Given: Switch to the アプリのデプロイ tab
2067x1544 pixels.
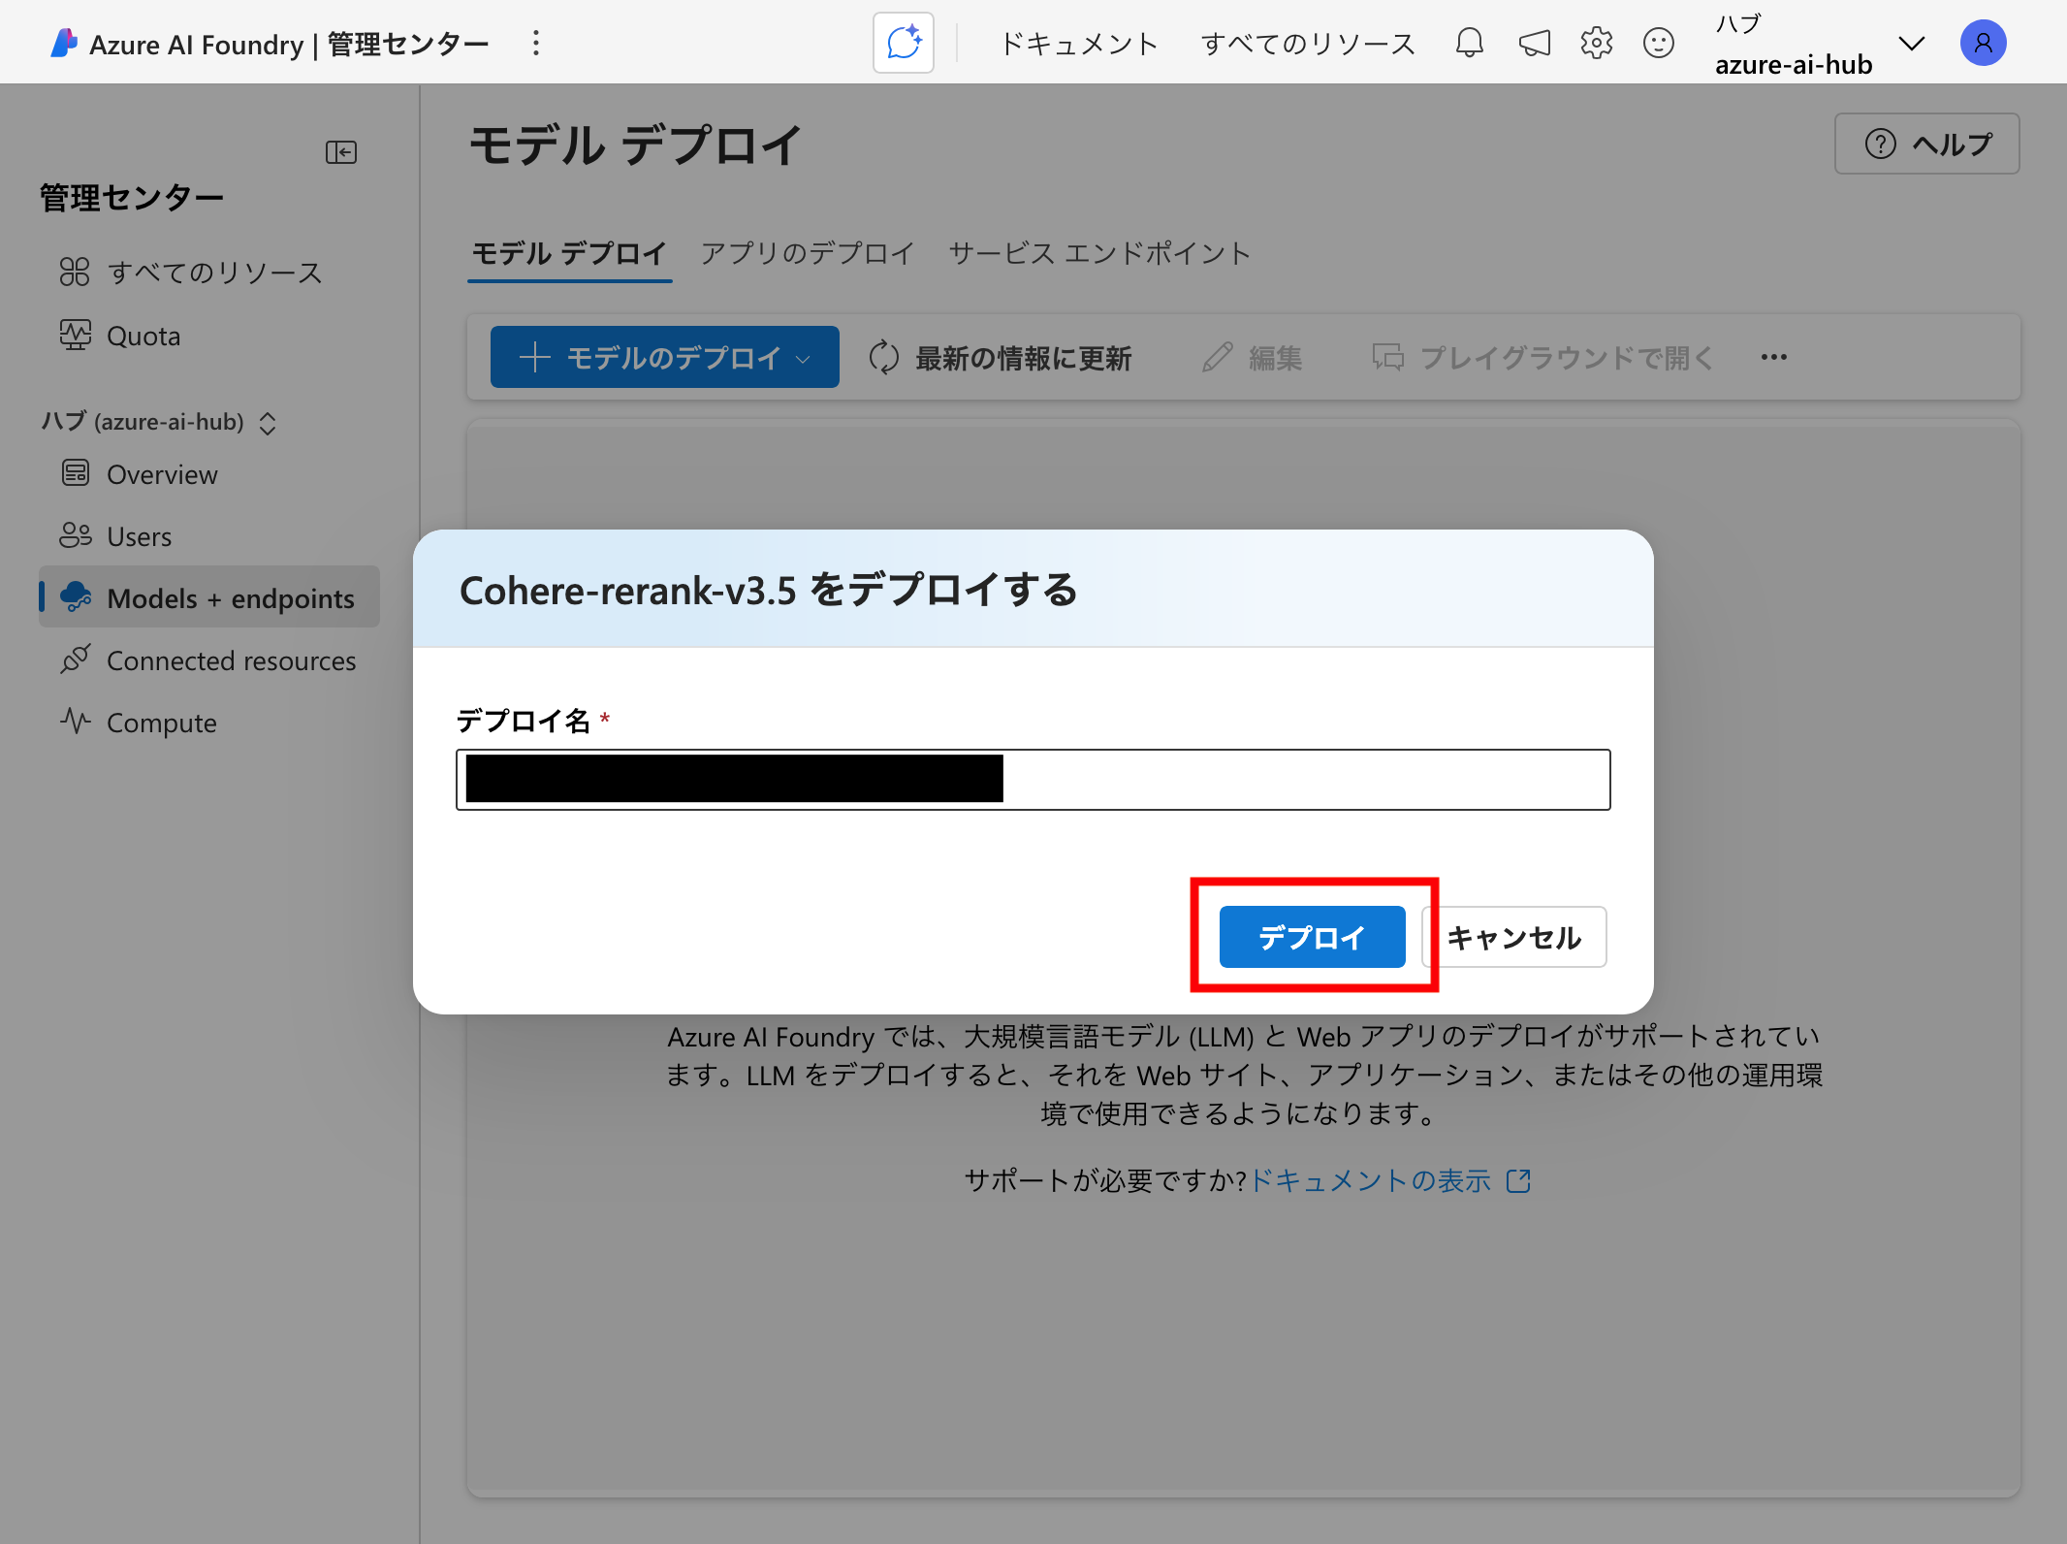Looking at the screenshot, I should point(807,253).
